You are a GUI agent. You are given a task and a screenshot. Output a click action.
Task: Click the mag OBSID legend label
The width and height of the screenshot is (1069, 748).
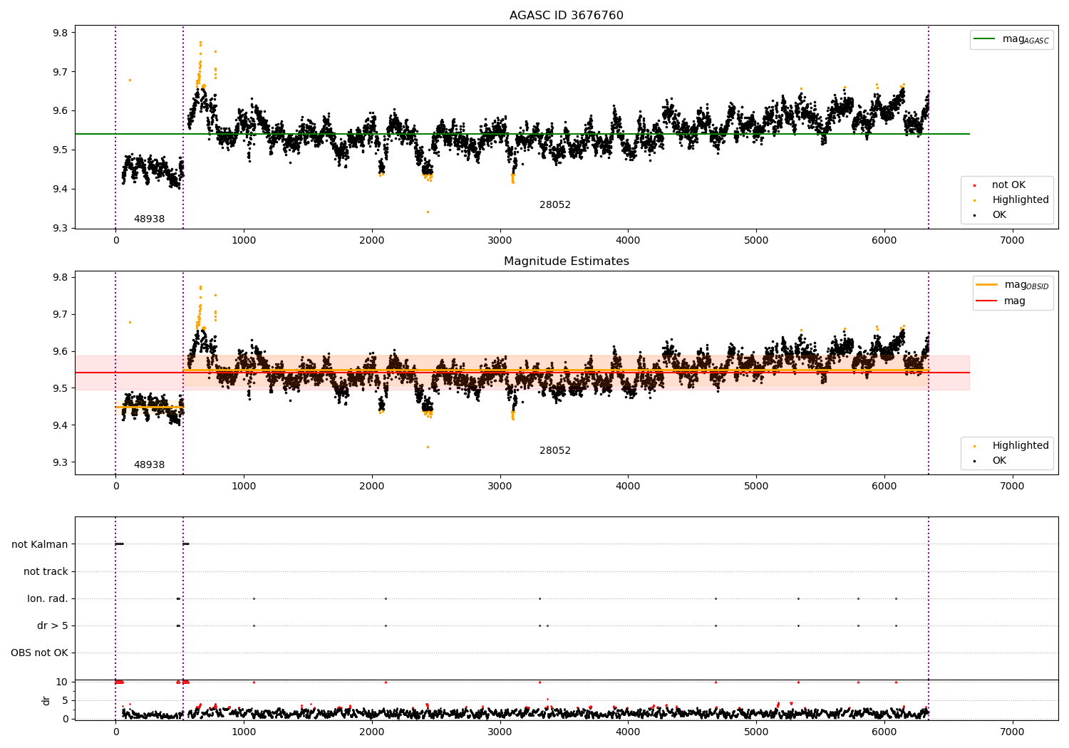1026,286
